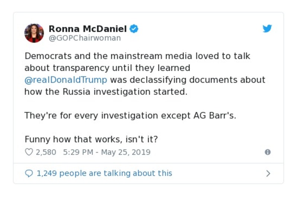Follow the @realDonaldTrump mention link
Image resolution: width=297 pixels, height=197 pixels.
pos(66,80)
